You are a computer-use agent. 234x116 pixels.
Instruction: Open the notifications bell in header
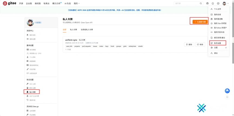(x=213, y=4)
